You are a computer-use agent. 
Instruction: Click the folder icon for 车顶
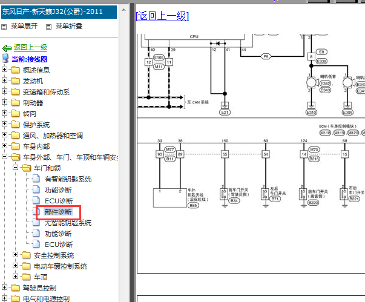[26, 277]
